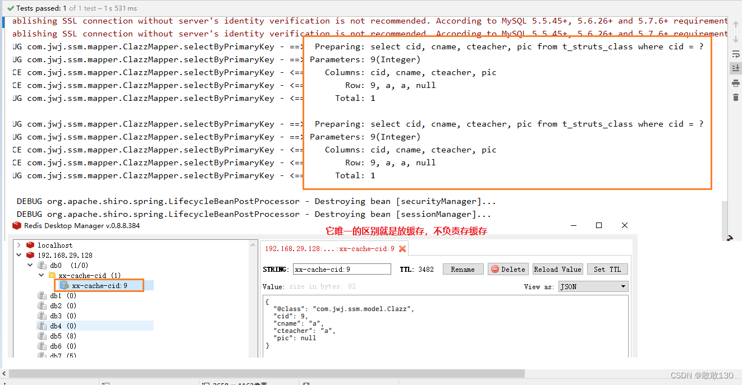Click the TTL: 3482 text
Viewport: 742px width, 385px height.
point(416,270)
